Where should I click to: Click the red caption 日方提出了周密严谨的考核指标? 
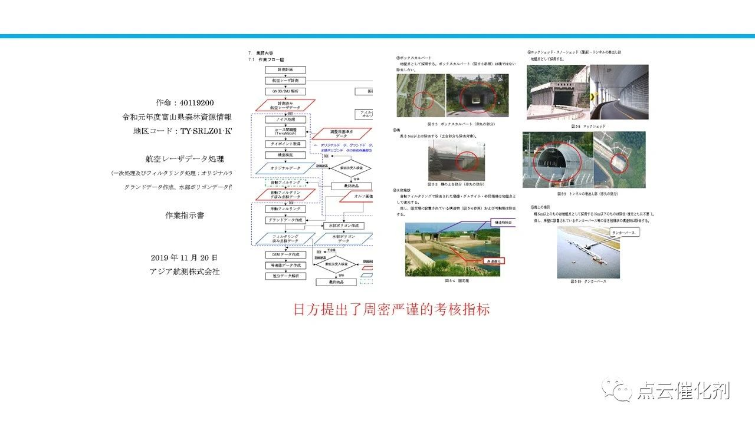tap(392, 309)
